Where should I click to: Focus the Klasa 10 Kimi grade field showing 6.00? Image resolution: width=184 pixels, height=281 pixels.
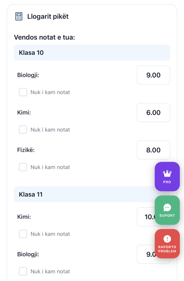(153, 113)
